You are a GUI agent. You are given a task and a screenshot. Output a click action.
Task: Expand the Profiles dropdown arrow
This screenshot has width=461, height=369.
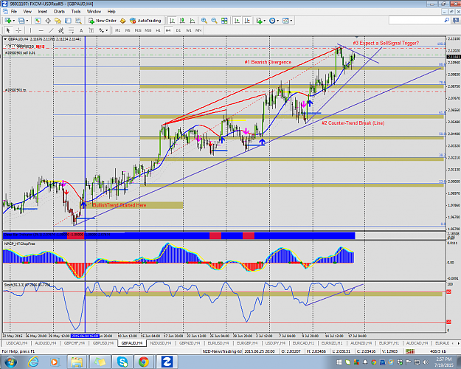(27, 21)
